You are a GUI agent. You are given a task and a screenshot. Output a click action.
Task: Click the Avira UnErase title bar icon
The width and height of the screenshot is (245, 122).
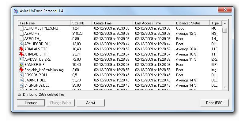coord(16,11)
